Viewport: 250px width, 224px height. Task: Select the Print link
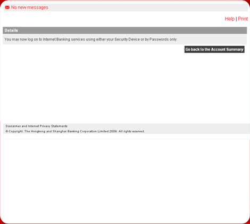click(x=243, y=19)
